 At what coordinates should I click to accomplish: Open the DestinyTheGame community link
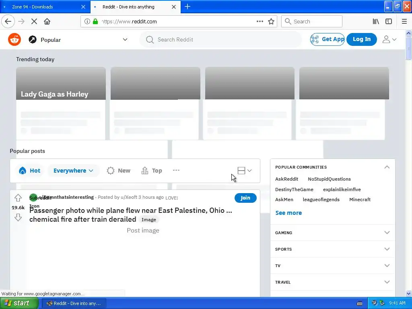[294, 190]
